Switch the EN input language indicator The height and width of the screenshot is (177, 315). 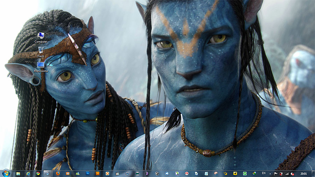[x=264, y=173]
